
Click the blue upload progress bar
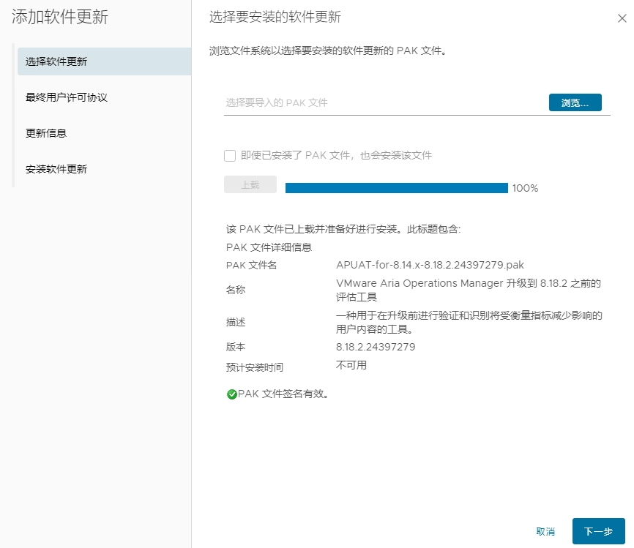tap(396, 188)
